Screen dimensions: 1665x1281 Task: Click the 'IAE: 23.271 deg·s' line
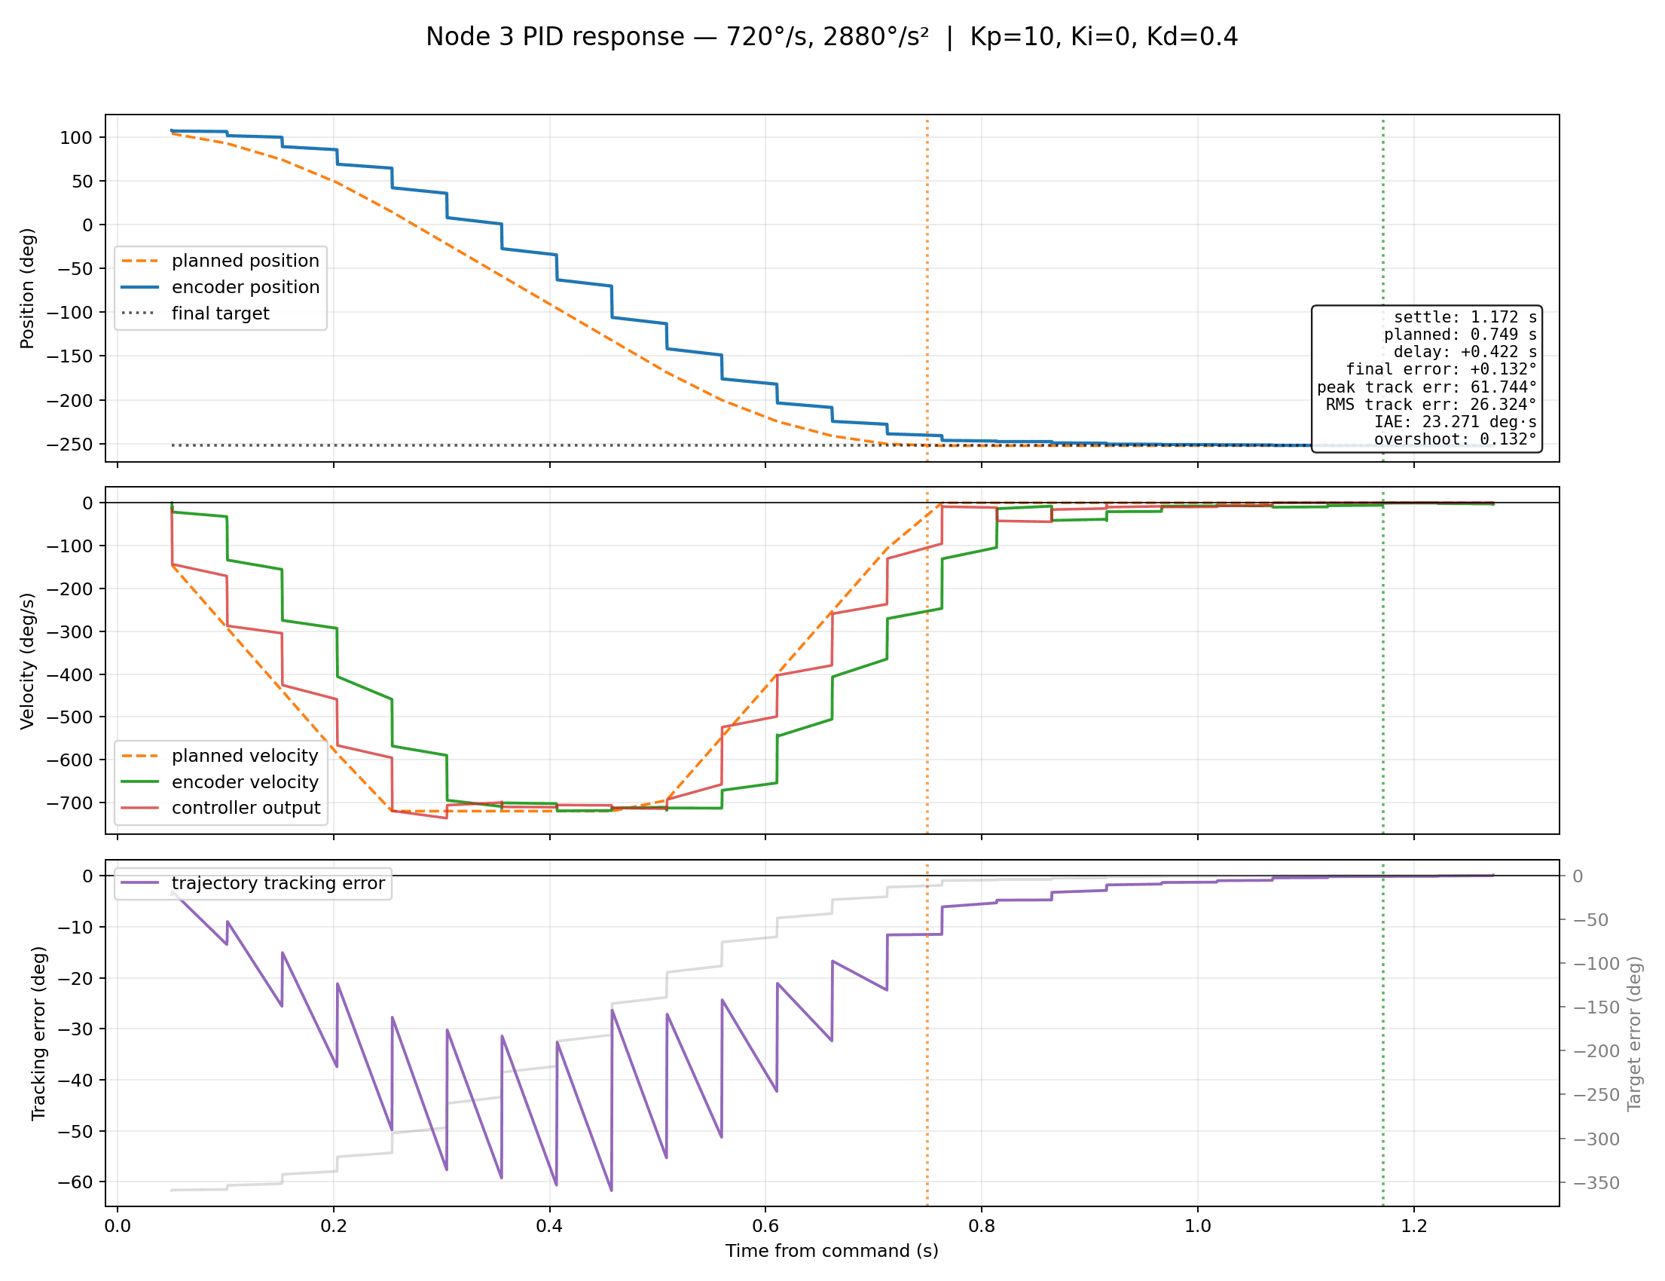point(1456,423)
